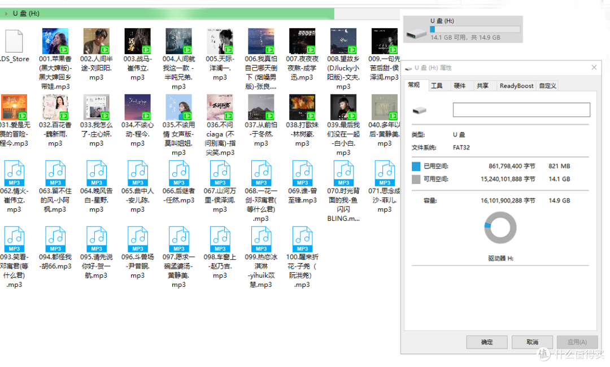
Task: Select 064.晚风告白-星野 MP3 icon
Action: tap(97, 173)
